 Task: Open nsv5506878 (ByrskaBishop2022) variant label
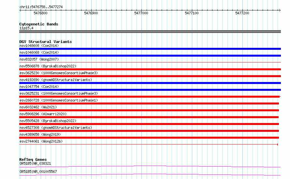[x=48, y=66]
